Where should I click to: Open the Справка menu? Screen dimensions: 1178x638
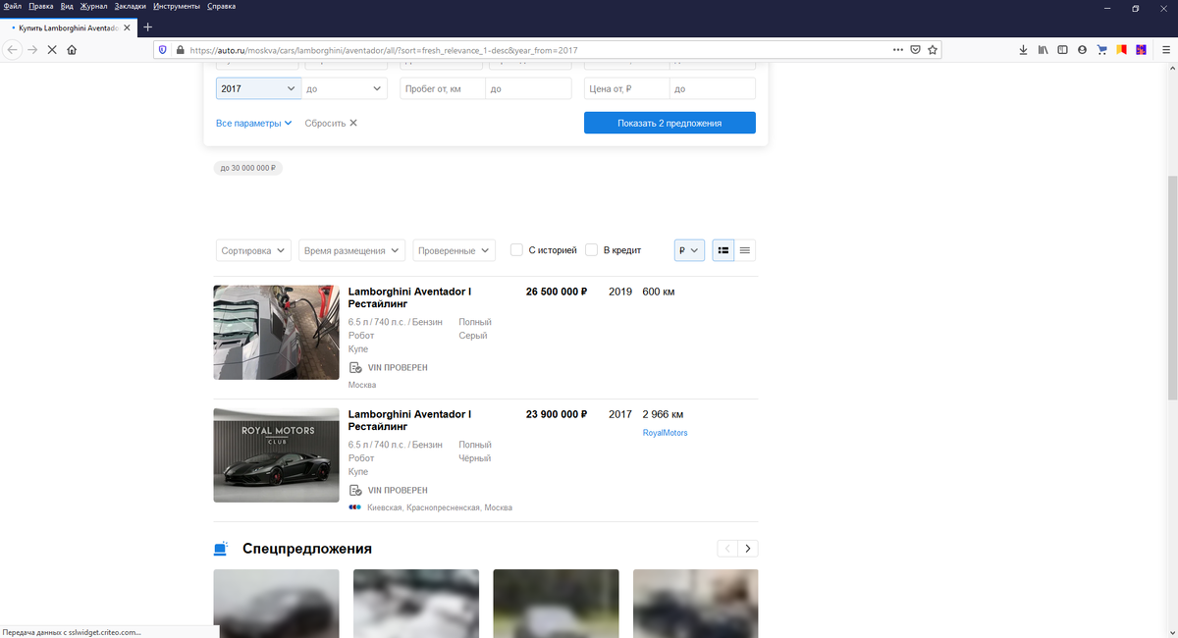pos(221,6)
